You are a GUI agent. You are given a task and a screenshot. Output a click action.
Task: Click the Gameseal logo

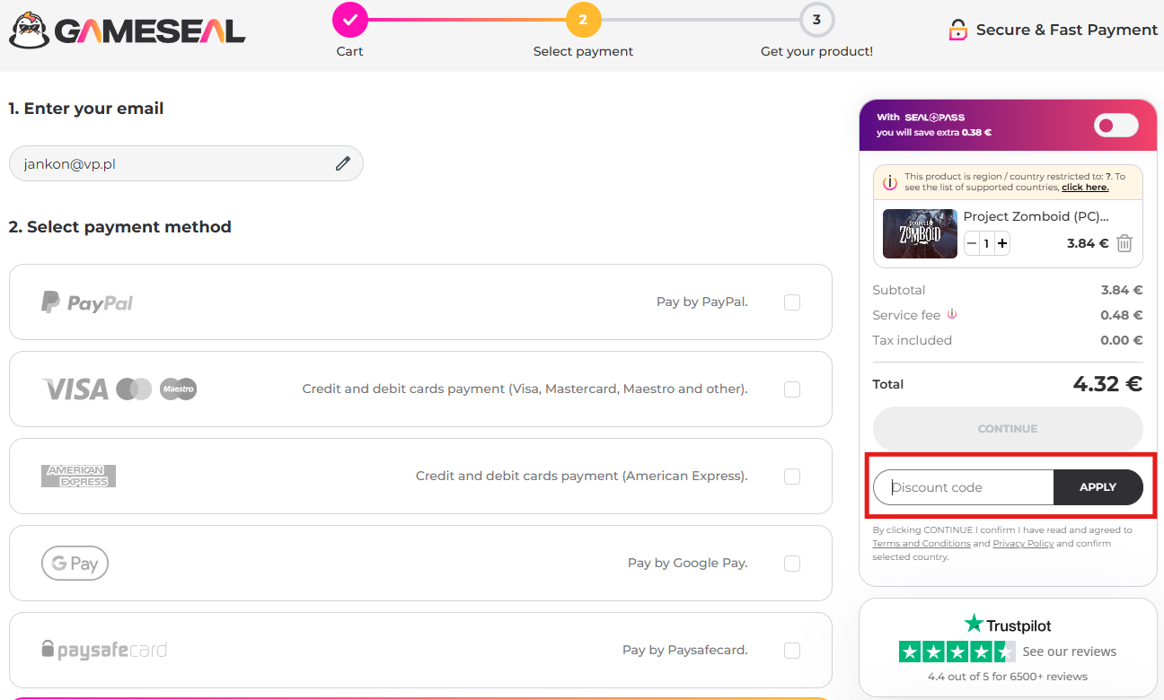pos(128,31)
